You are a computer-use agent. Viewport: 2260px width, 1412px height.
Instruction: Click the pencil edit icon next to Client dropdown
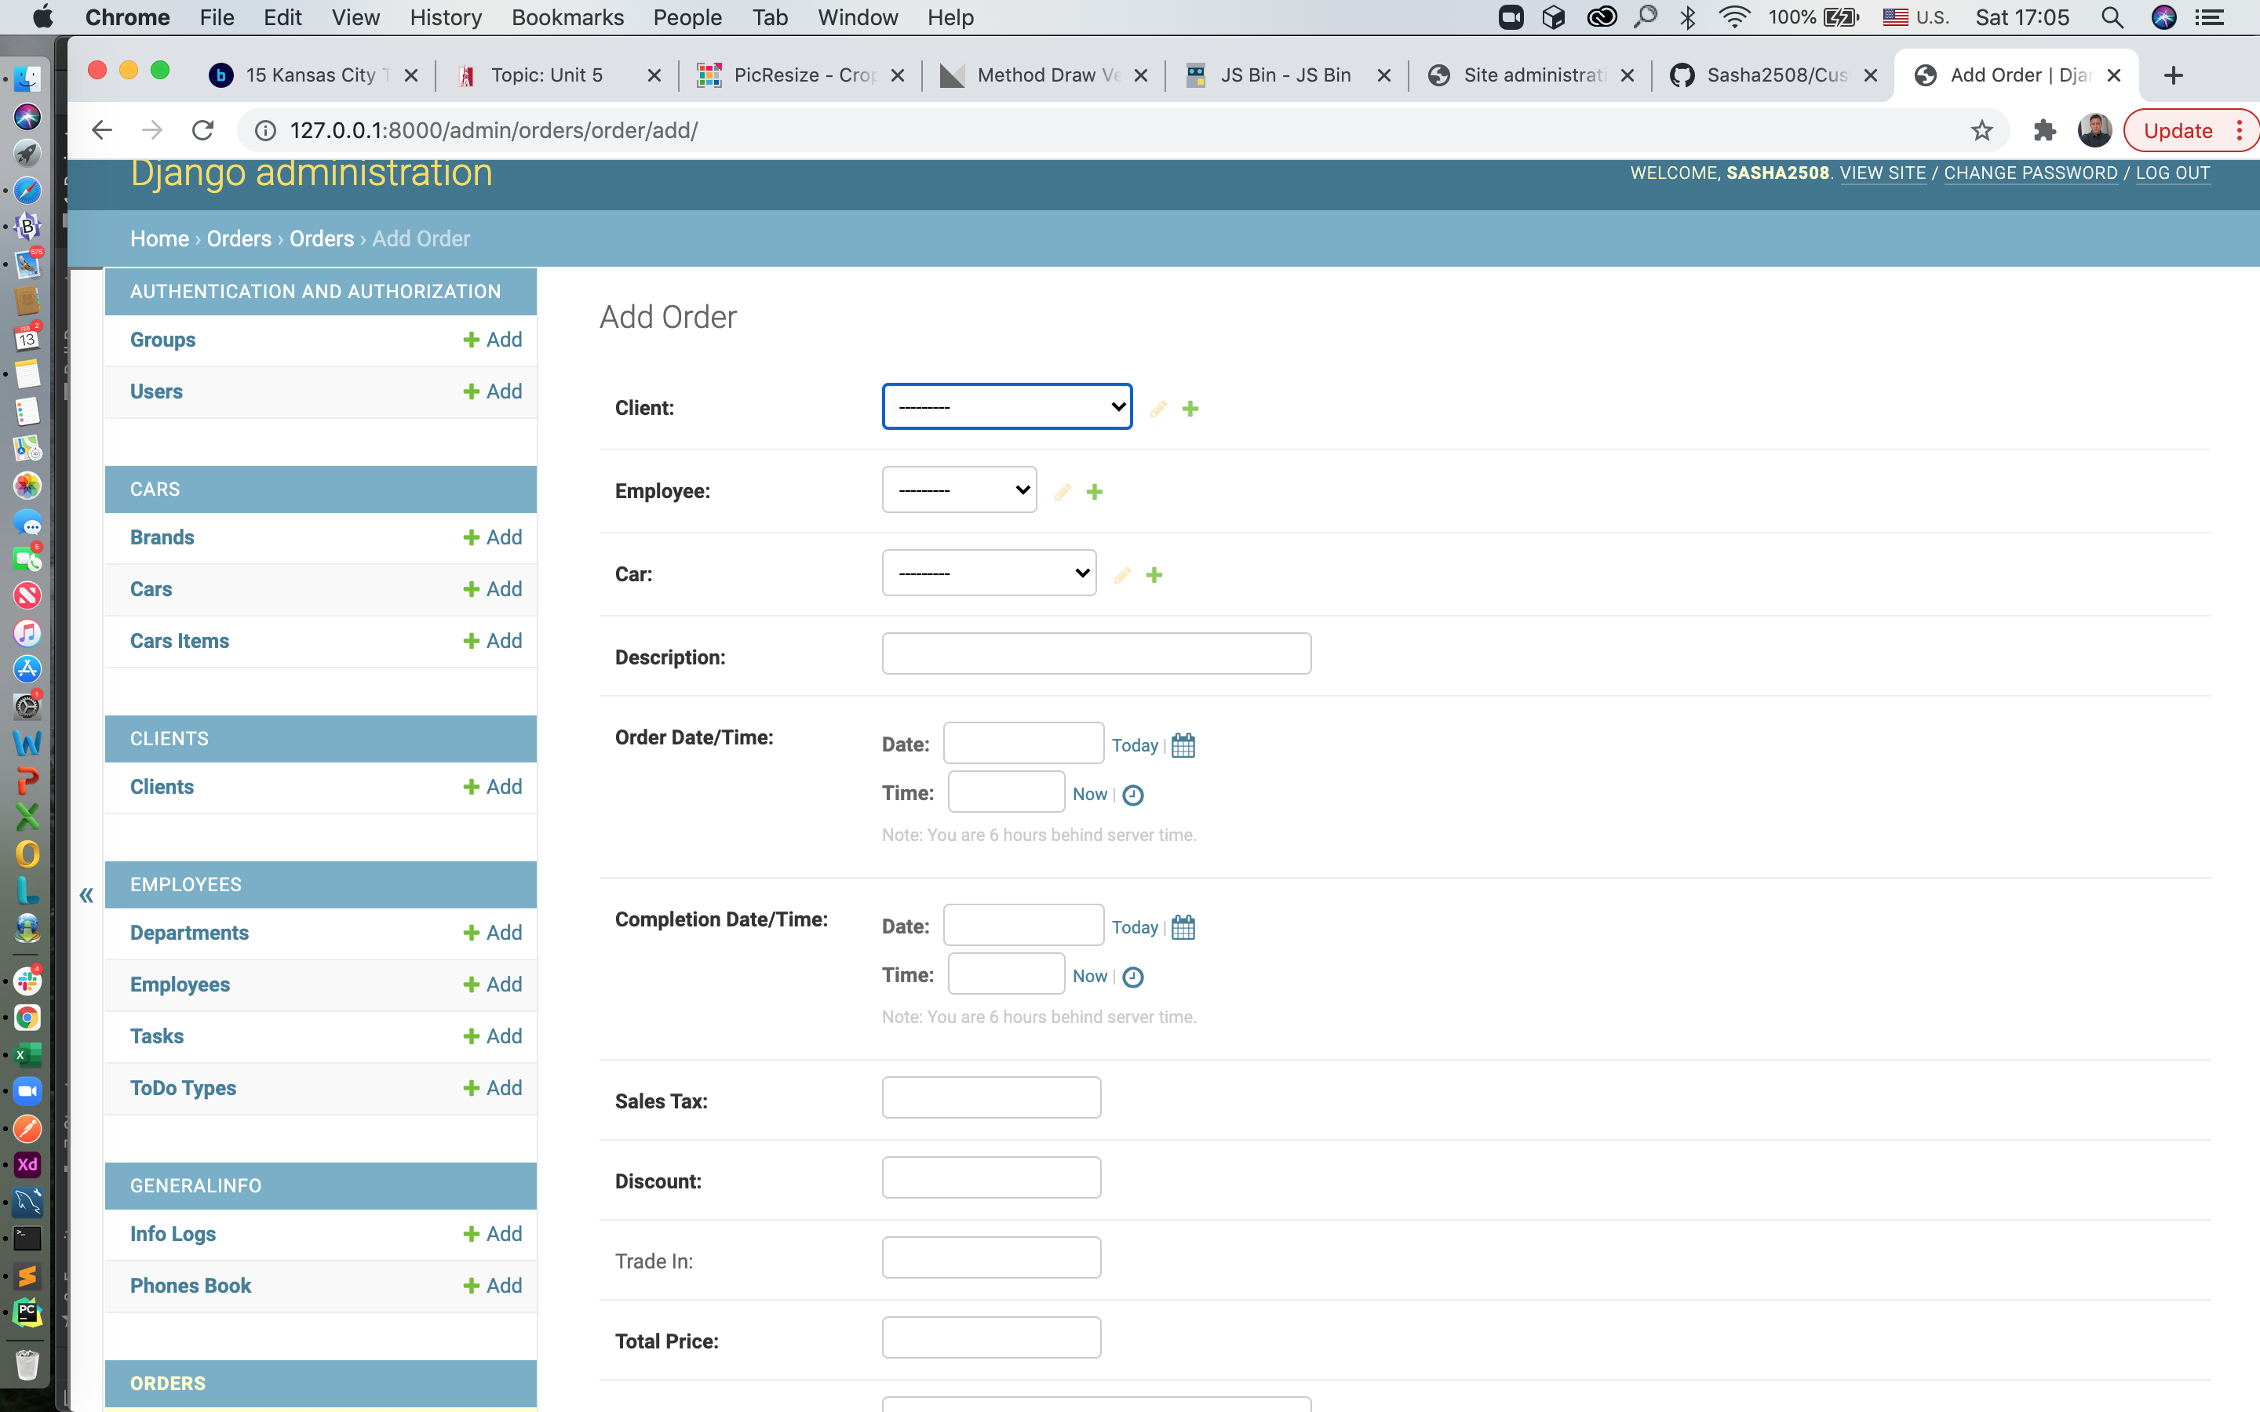tap(1157, 408)
